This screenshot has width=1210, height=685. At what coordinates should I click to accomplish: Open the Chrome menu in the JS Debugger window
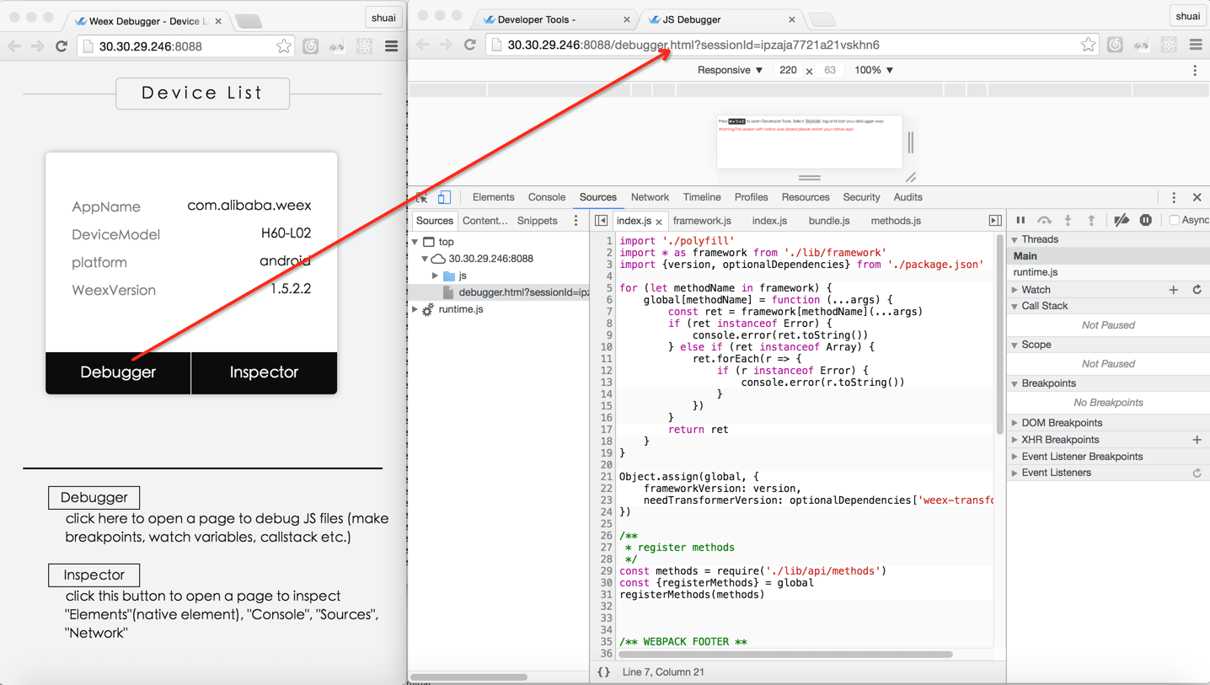coord(1196,45)
